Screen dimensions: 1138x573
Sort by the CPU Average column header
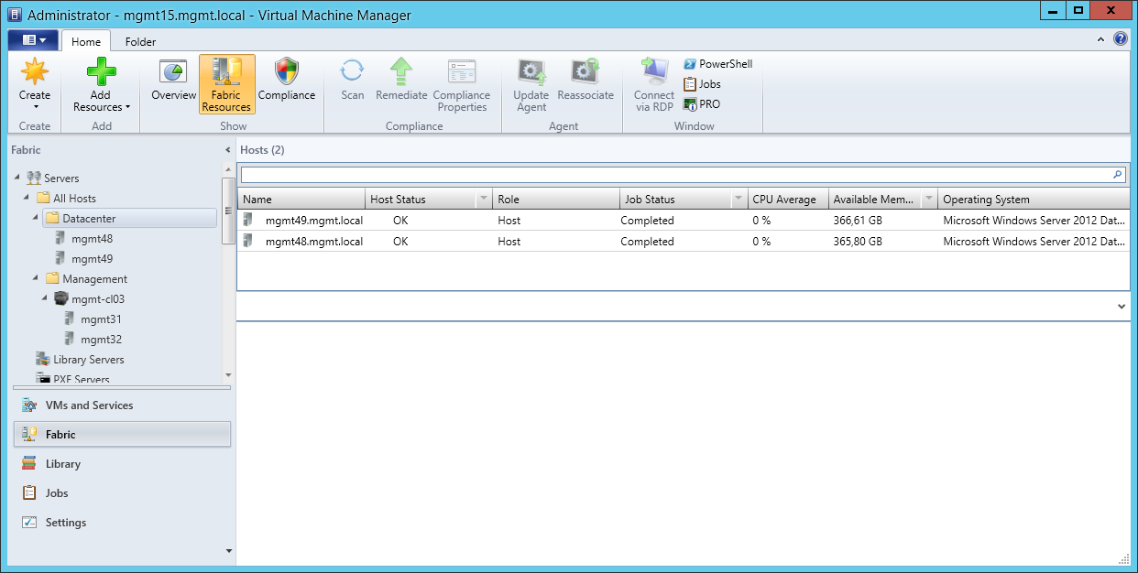(788, 200)
